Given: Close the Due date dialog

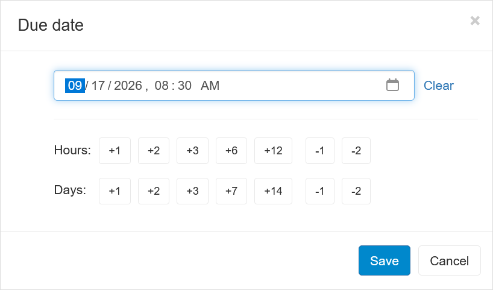Looking at the screenshot, I should pyautogui.click(x=475, y=20).
